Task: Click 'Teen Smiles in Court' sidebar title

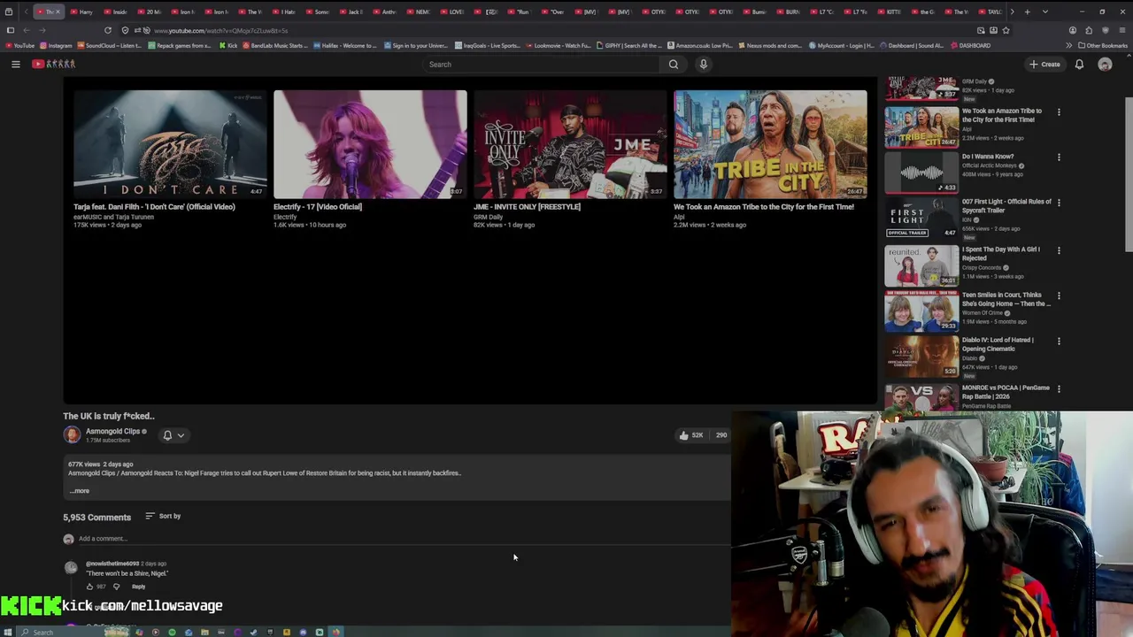Action: 1006,299
